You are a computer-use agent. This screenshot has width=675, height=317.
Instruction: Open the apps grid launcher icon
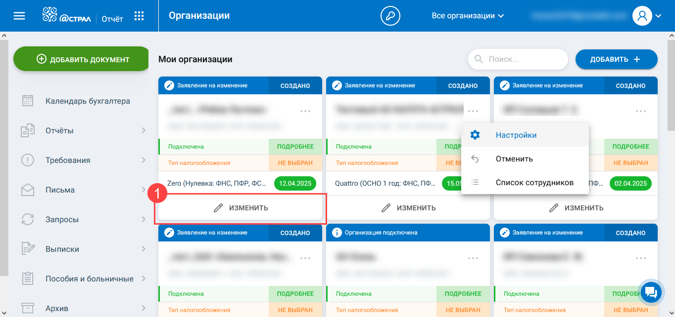pyautogui.click(x=139, y=16)
